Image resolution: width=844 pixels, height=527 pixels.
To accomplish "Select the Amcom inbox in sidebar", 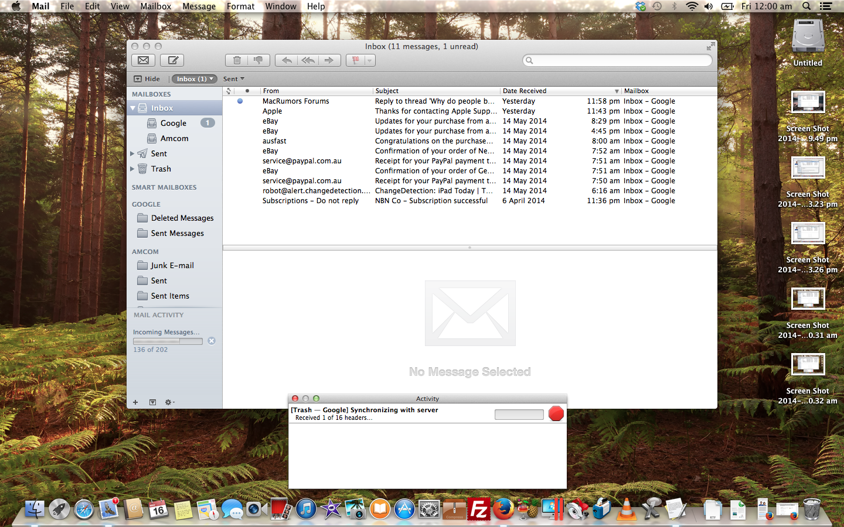I will [x=174, y=138].
